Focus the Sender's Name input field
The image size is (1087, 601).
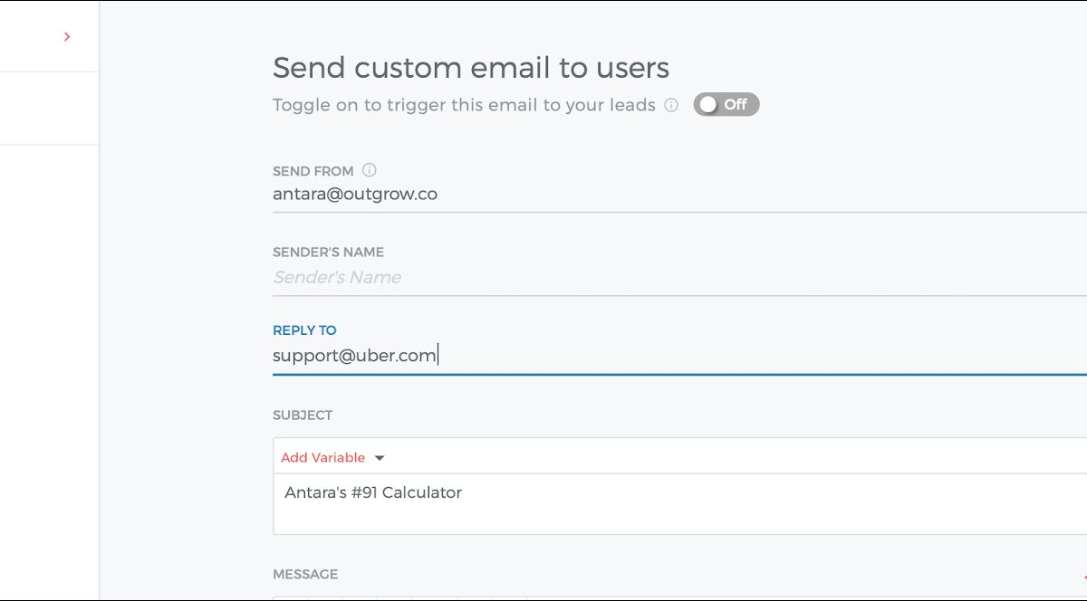[x=634, y=277]
